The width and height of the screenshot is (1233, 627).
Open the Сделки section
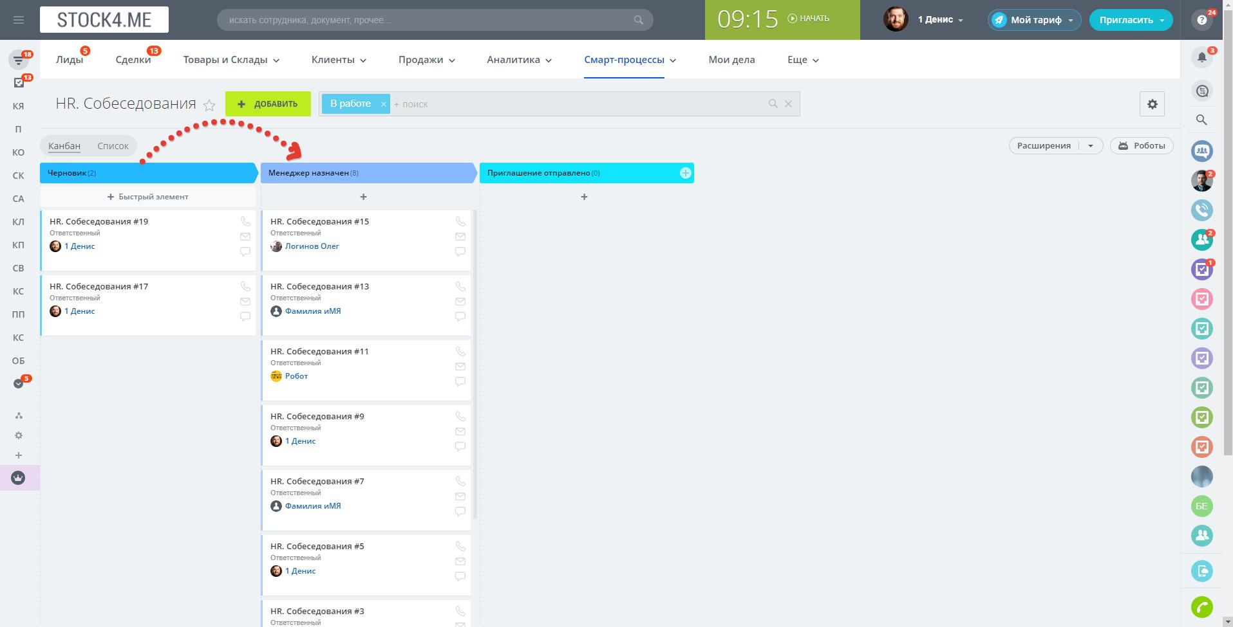[133, 60]
